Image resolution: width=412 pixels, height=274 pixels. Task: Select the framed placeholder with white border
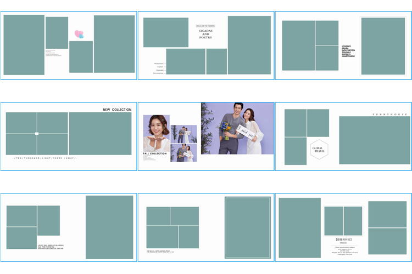pyautogui.click(x=248, y=227)
